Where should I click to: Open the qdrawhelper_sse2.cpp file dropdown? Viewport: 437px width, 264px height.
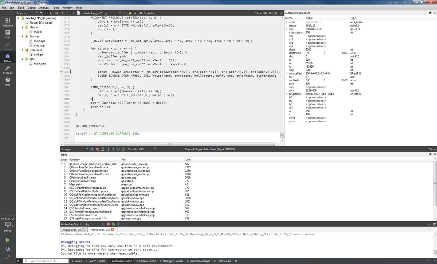coord(98,13)
